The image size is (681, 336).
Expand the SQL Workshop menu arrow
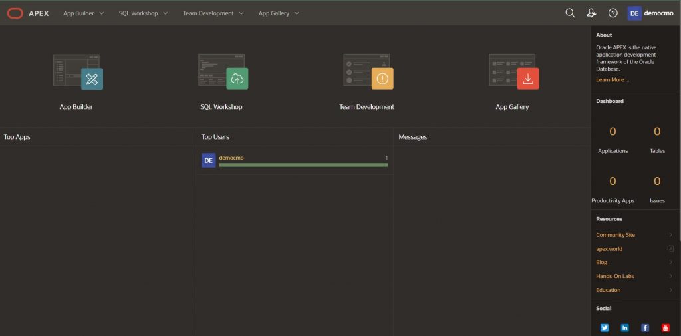pos(166,13)
